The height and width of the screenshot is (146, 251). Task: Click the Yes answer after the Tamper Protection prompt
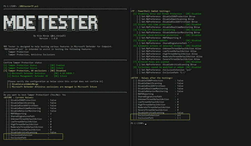(x=64, y=95)
